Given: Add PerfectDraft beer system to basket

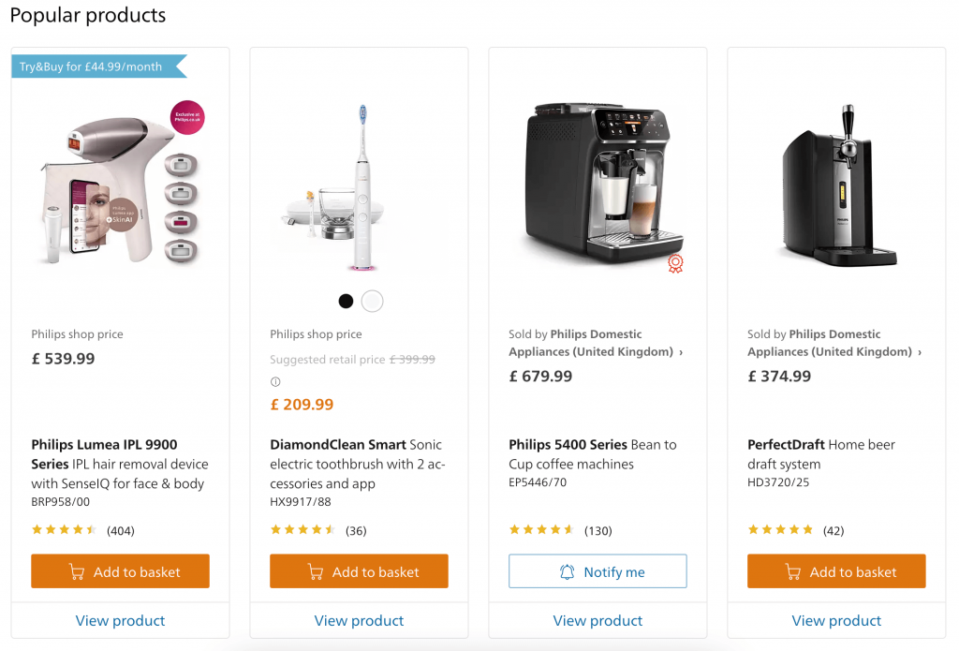Looking at the screenshot, I should [x=836, y=571].
